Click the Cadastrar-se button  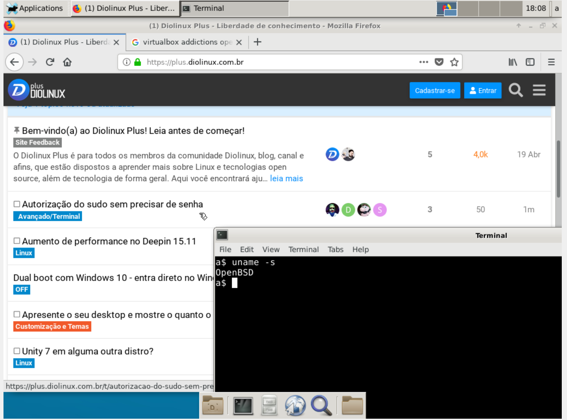click(x=435, y=91)
